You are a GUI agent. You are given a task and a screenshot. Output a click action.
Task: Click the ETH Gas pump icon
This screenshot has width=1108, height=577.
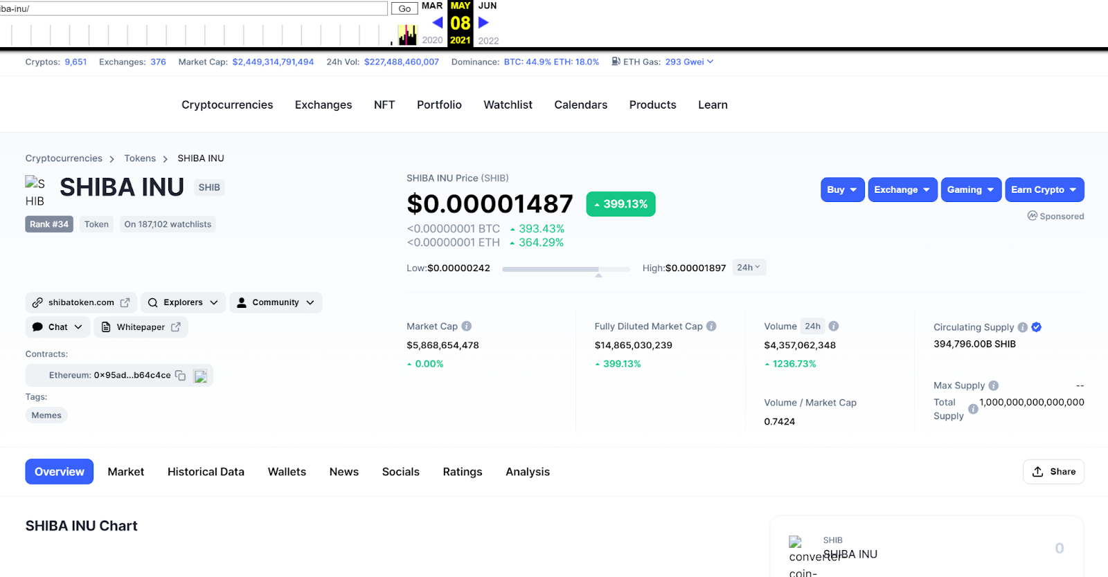tap(616, 62)
